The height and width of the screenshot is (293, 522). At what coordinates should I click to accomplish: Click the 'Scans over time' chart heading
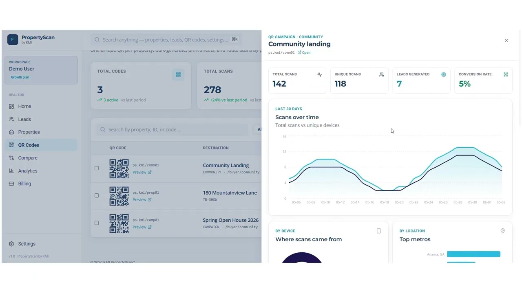point(297,117)
